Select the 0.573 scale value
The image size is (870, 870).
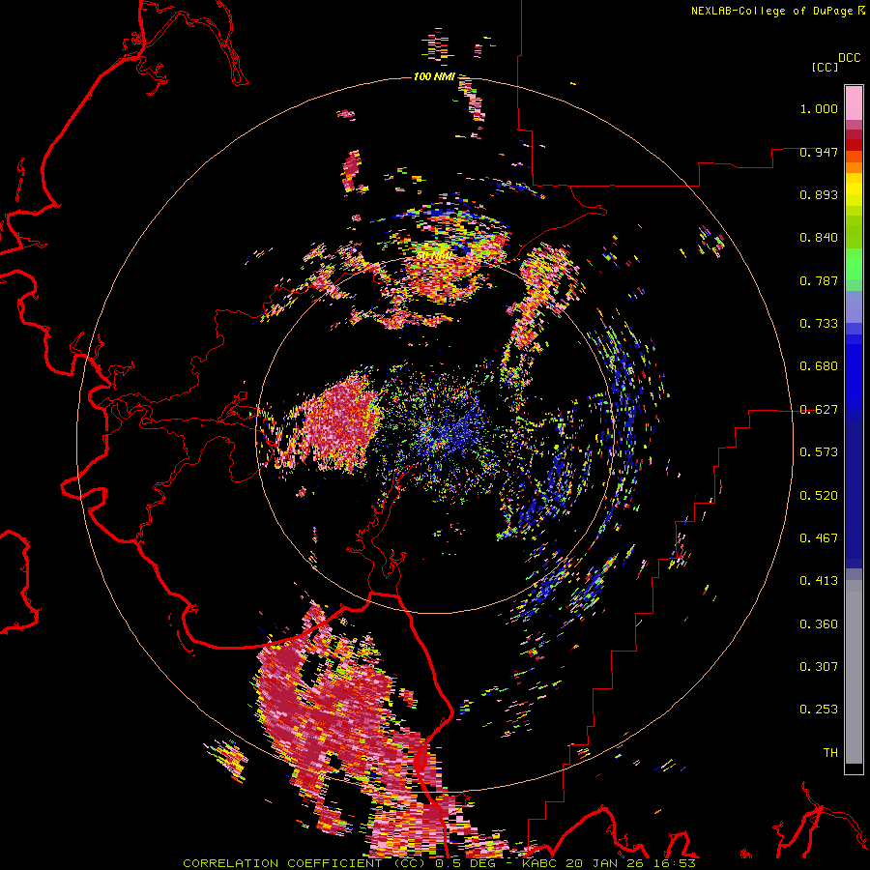point(819,452)
